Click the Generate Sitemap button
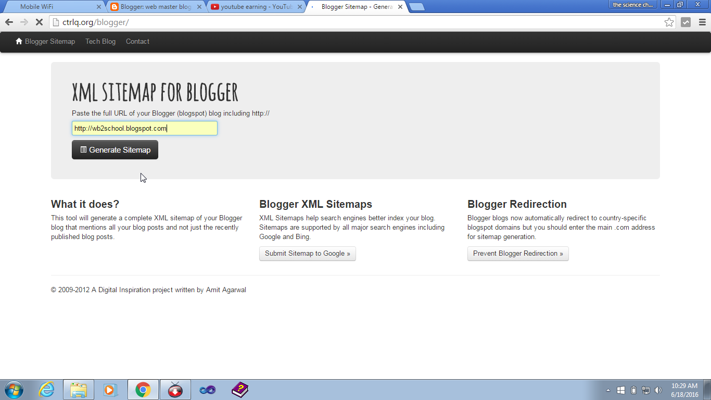The image size is (711, 400). point(115,150)
